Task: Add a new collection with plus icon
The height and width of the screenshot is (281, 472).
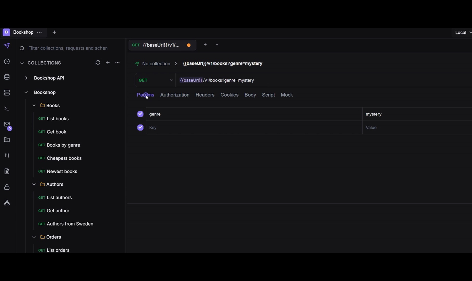Action: [108, 63]
